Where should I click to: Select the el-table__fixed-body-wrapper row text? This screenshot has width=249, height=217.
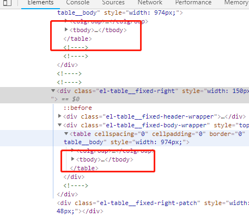tap(156, 125)
